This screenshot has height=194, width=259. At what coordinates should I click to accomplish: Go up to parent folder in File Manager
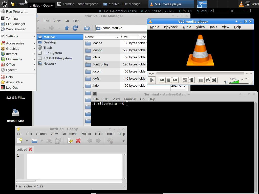(67, 28)
